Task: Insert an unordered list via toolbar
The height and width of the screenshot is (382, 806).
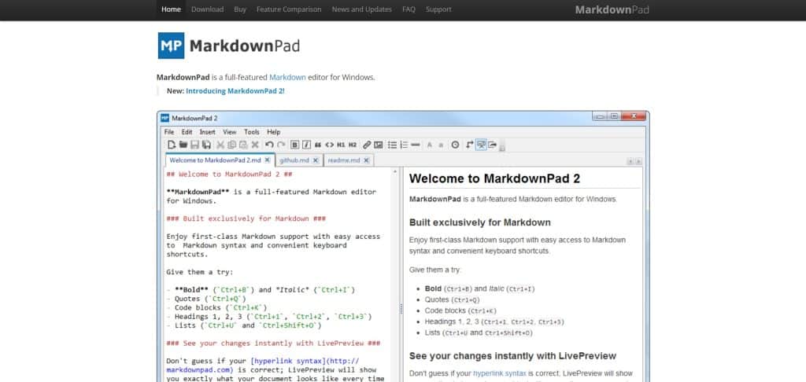Action: 392,145
